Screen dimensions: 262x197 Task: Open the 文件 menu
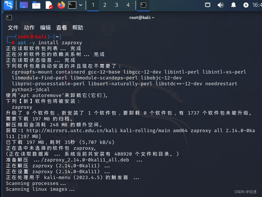(13, 28)
